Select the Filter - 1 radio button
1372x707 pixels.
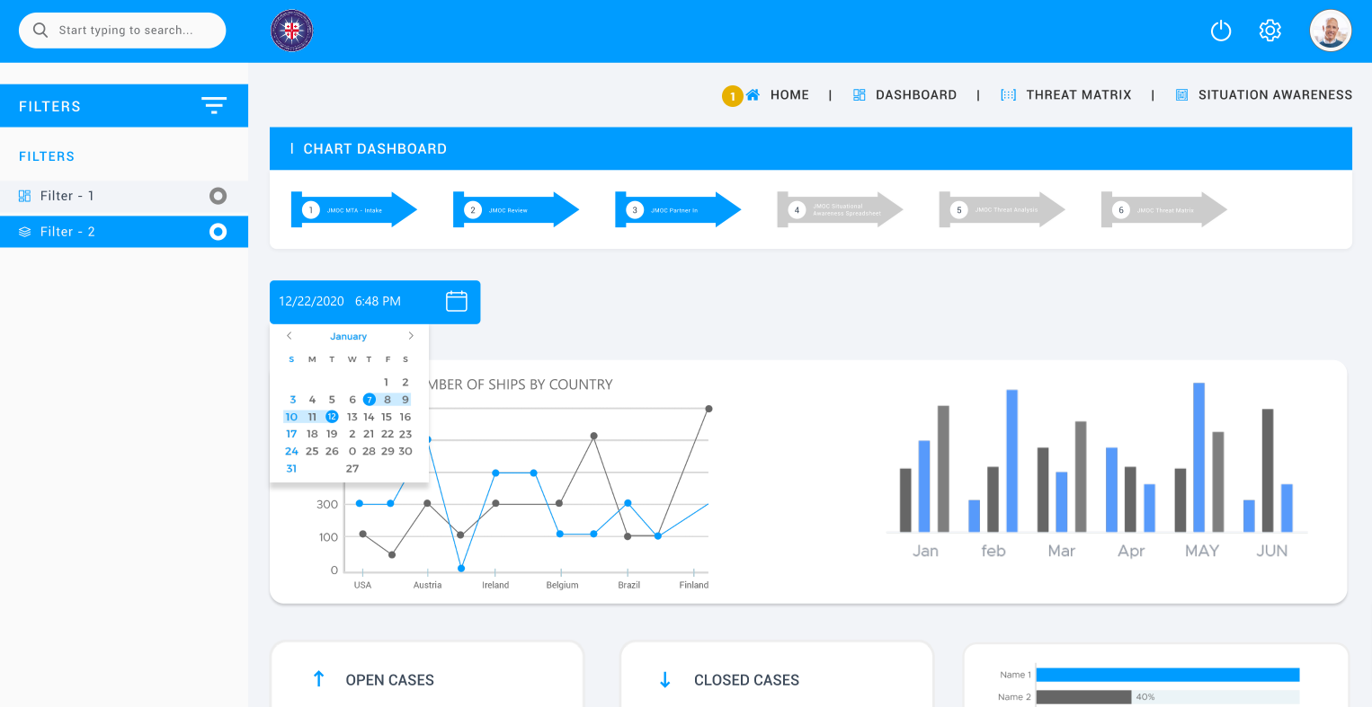coord(218,196)
